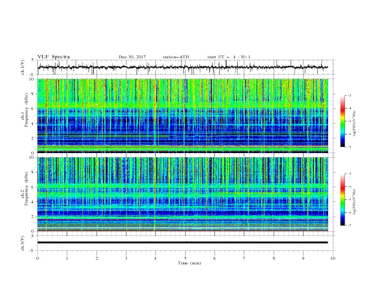Click time axis tick label "4"
The height and width of the screenshot is (290, 375).
(155, 258)
